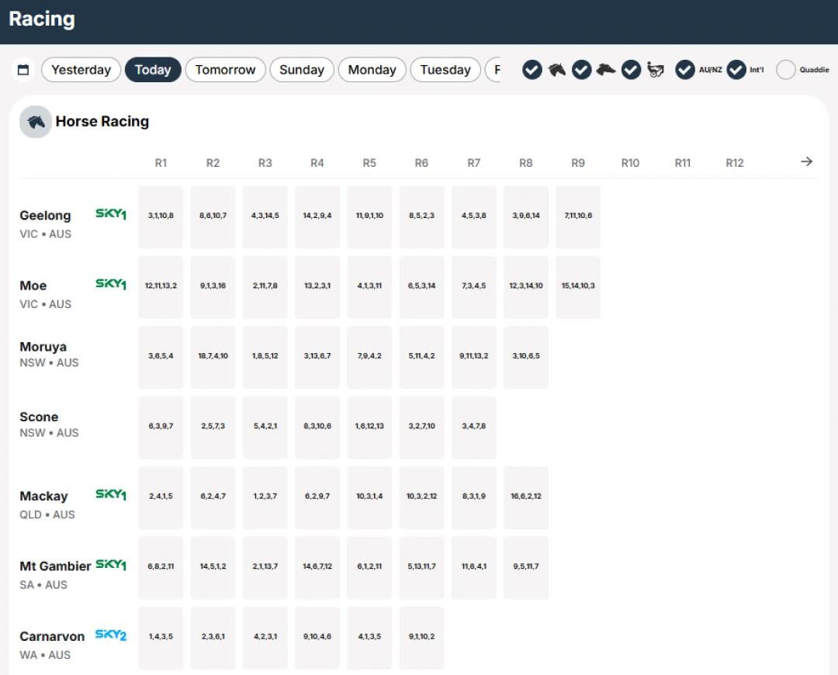Open Moe race 4 result 13,2,3,1
The image size is (838, 675).
click(317, 287)
